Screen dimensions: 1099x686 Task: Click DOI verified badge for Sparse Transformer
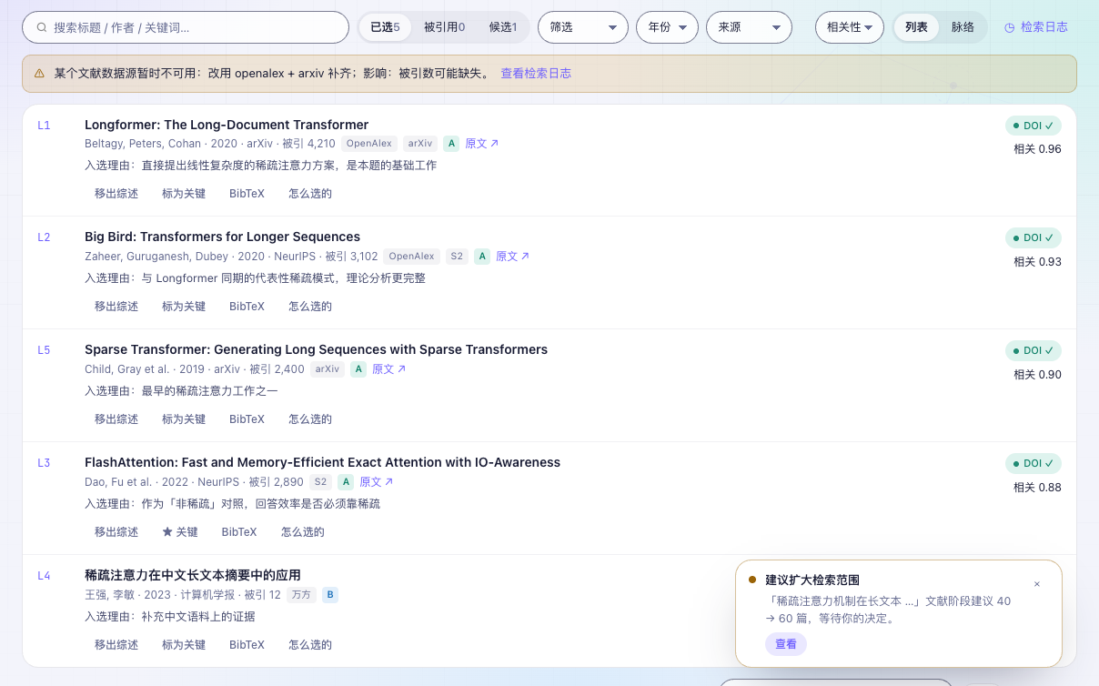(1033, 351)
